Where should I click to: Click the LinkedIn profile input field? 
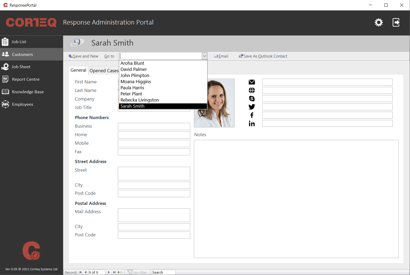[327, 123]
